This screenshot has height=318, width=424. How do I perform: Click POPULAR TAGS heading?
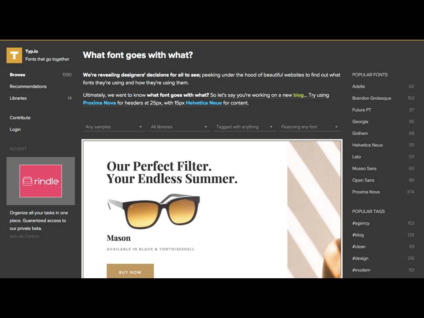coord(368,212)
